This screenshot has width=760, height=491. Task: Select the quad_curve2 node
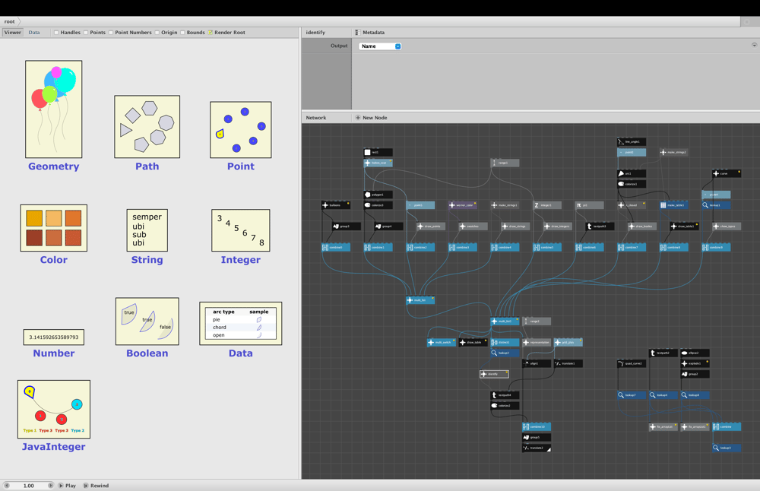coord(631,363)
